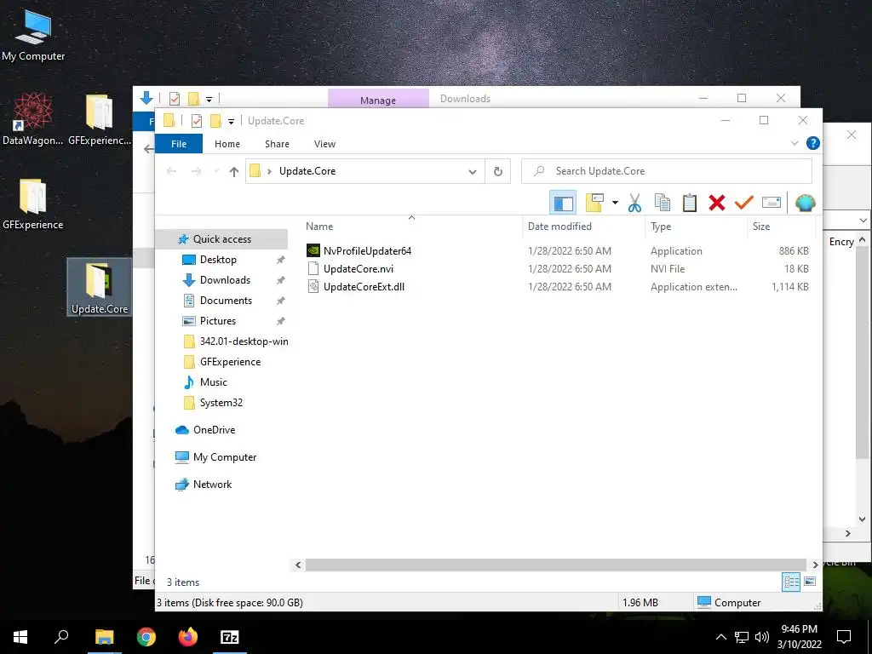Open Pictures in Quick access
Image resolution: width=872 pixels, height=654 pixels.
(217, 321)
